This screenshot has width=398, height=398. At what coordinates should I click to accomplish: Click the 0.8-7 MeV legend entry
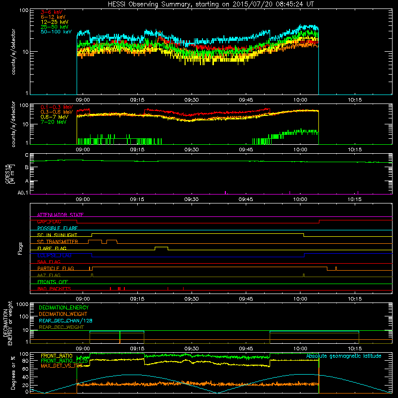point(54,117)
